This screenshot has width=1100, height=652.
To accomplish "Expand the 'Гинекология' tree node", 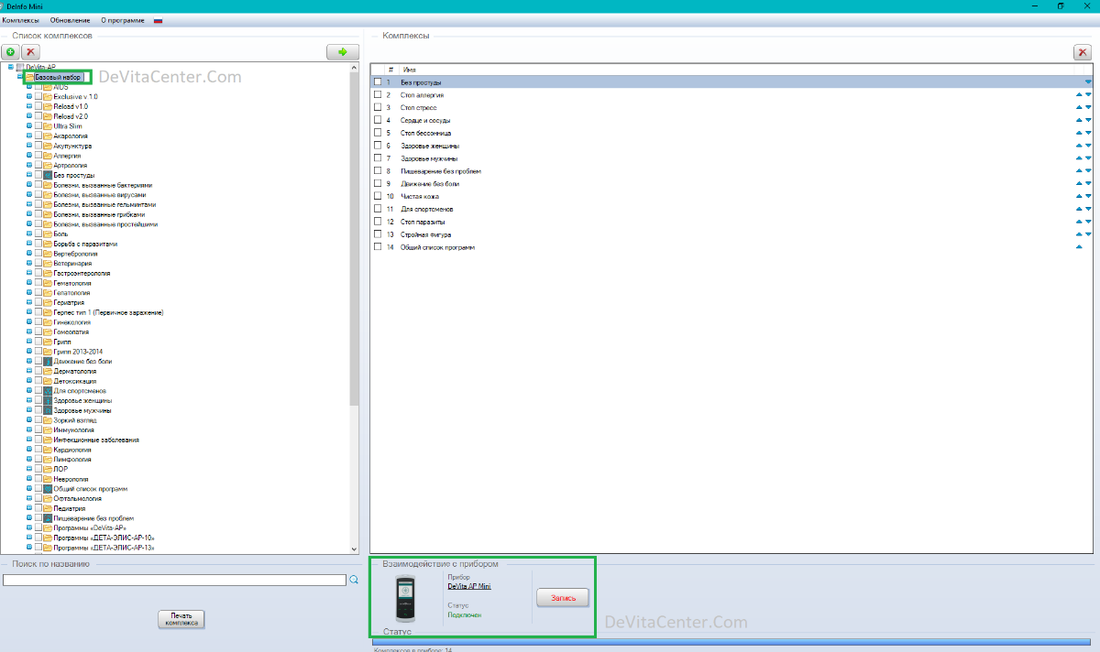I will tap(28, 322).
